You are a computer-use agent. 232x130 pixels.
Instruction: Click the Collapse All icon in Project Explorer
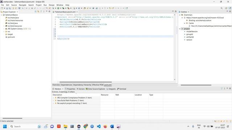(36, 12)
